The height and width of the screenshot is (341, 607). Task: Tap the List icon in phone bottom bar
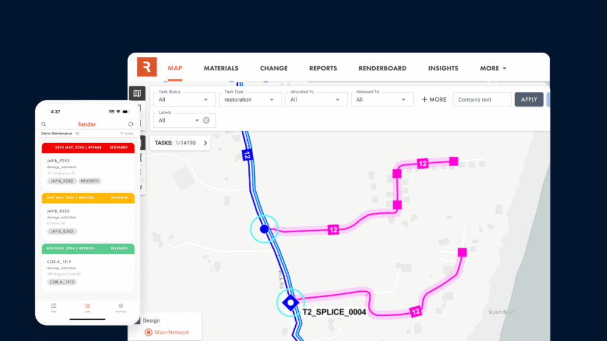[87, 307]
